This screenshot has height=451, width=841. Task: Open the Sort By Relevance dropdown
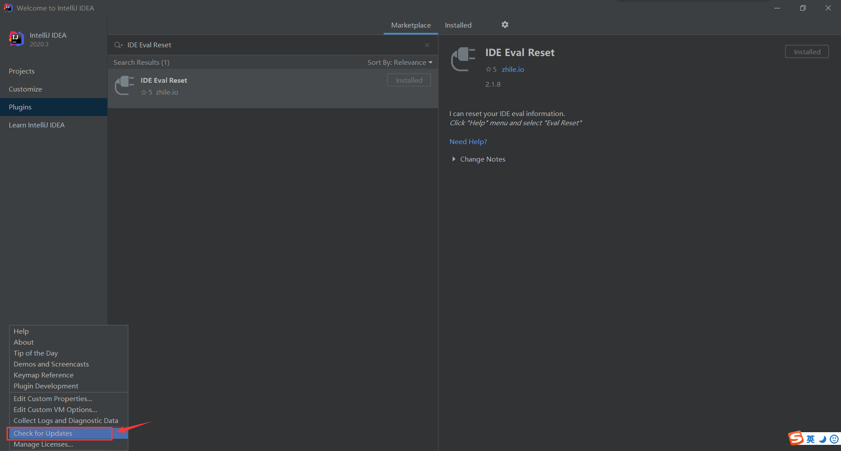pos(400,62)
